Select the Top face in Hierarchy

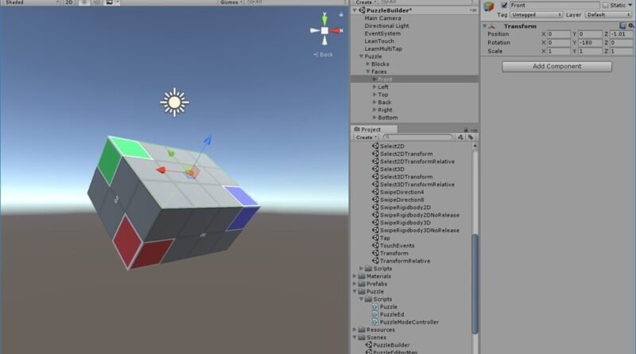383,95
